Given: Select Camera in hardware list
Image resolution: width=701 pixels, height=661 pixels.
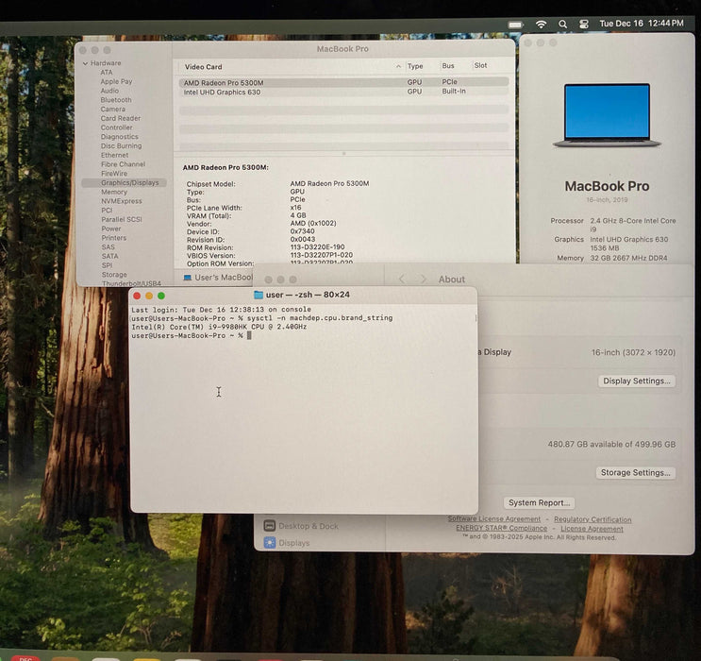Looking at the screenshot, I should coord(112,109).
